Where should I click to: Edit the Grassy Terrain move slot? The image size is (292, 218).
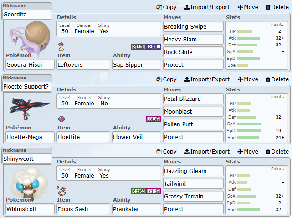coord(193,197)
